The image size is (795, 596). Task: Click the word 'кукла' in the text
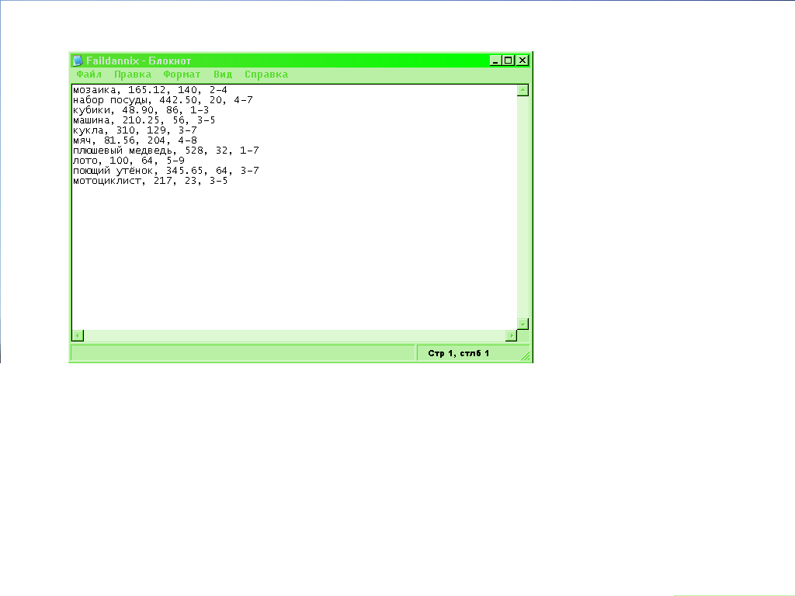(89, 130)
